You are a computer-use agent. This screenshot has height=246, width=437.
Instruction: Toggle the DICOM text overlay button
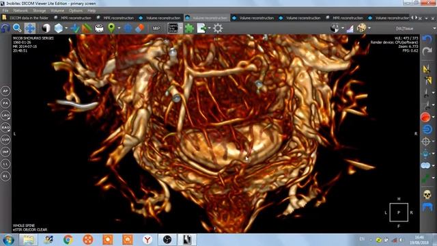click(x=173, y=28)
